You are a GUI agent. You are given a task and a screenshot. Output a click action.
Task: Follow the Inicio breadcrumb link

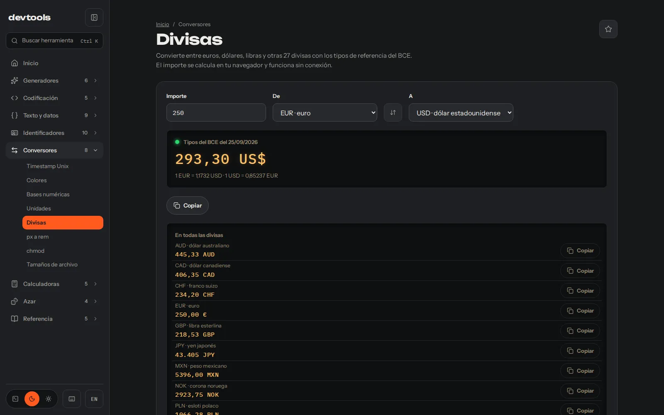tap(162, 24)
